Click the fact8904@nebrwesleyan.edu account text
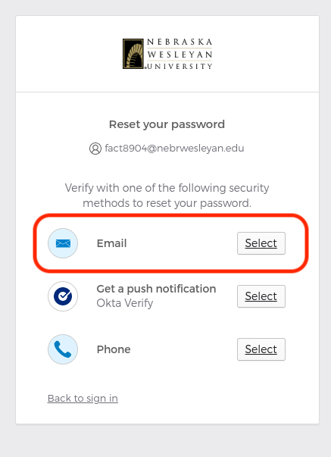 174,148
